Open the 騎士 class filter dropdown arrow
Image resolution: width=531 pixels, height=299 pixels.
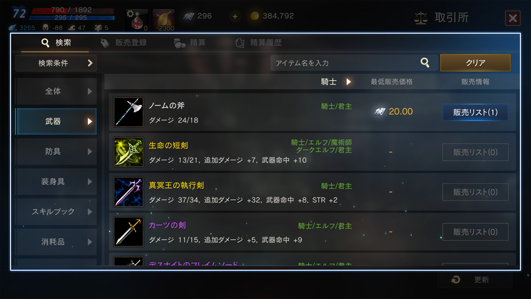(x=349, y=82)
